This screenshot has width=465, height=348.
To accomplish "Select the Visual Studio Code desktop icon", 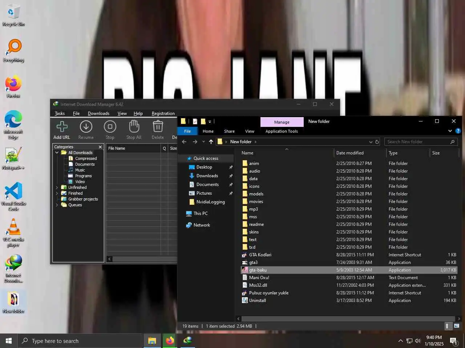I will [x=13, y=196].
